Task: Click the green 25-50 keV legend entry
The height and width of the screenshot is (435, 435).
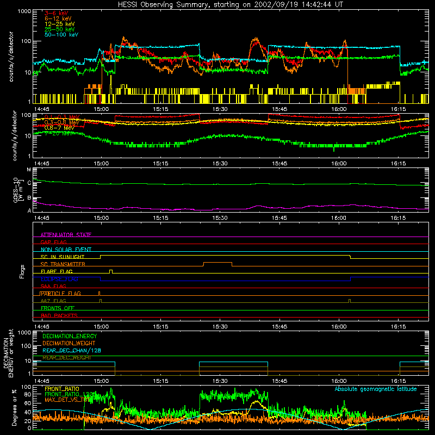Action: coord(59,29)
